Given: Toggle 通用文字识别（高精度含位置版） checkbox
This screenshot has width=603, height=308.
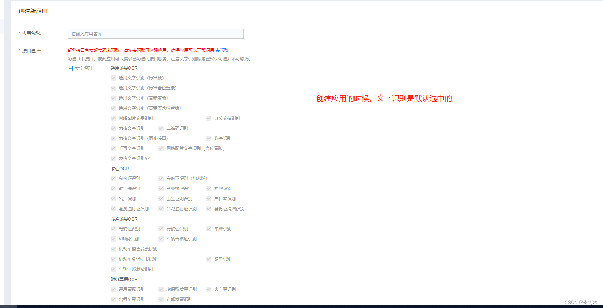Looking at the screenshot, I should click(x=113, y=108).
